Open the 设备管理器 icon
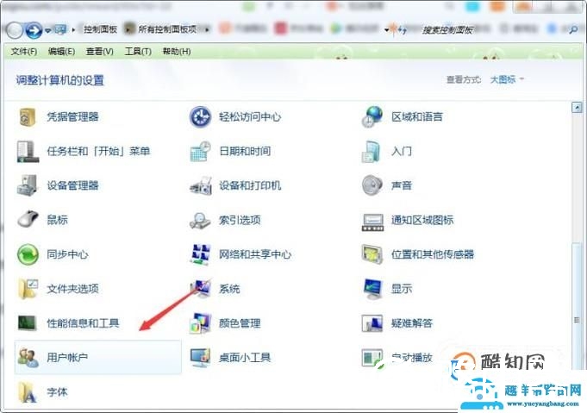 pos(28,185)
